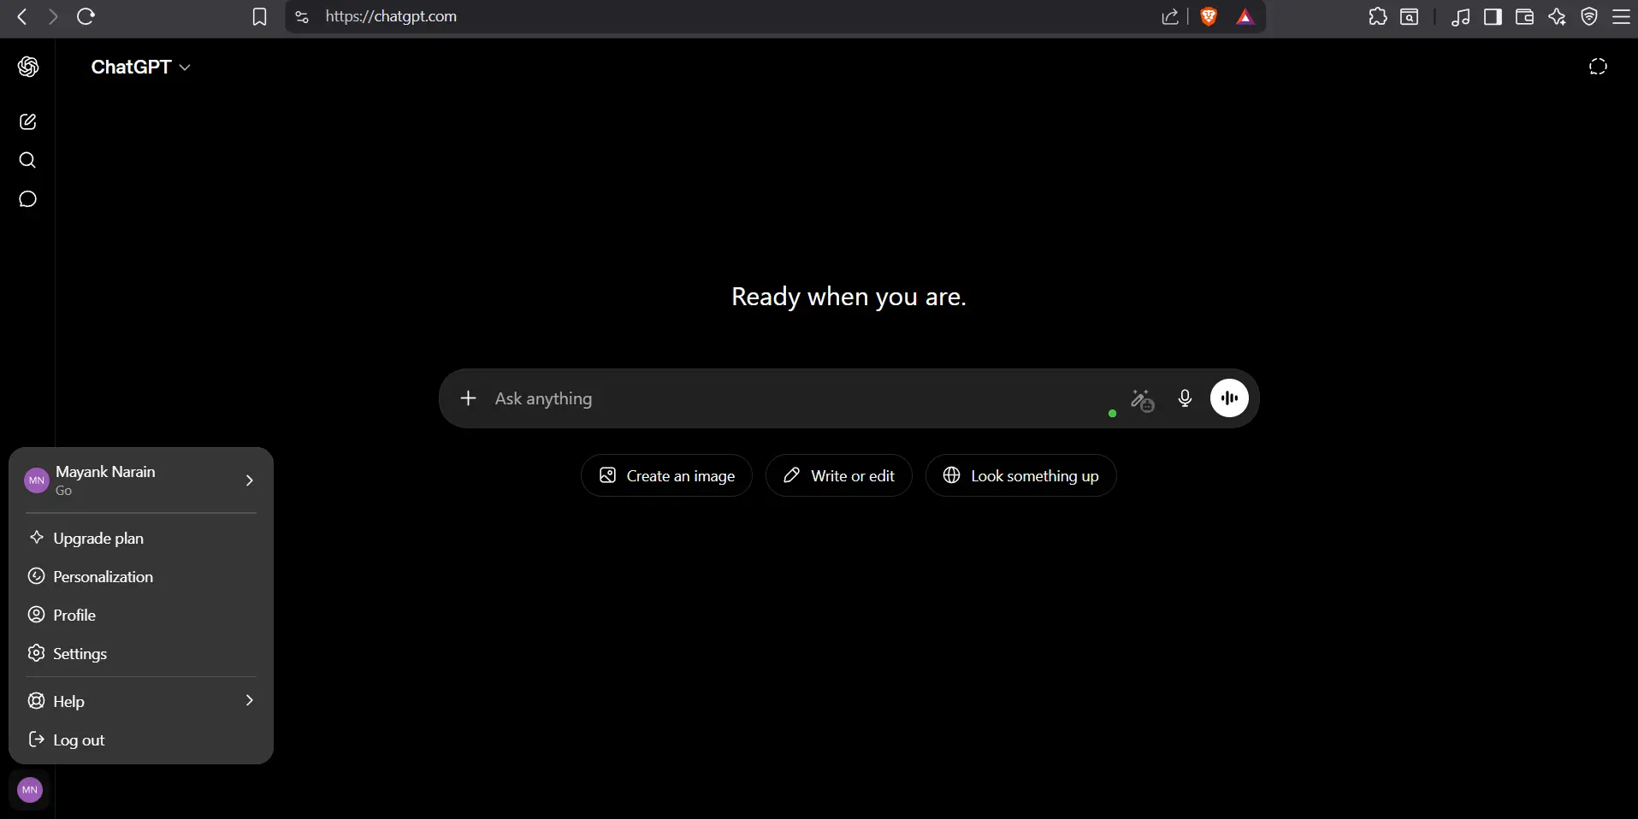Open the music note playlist icon
Viewport: 1638px width, 819px height.
click(1461, 17)
